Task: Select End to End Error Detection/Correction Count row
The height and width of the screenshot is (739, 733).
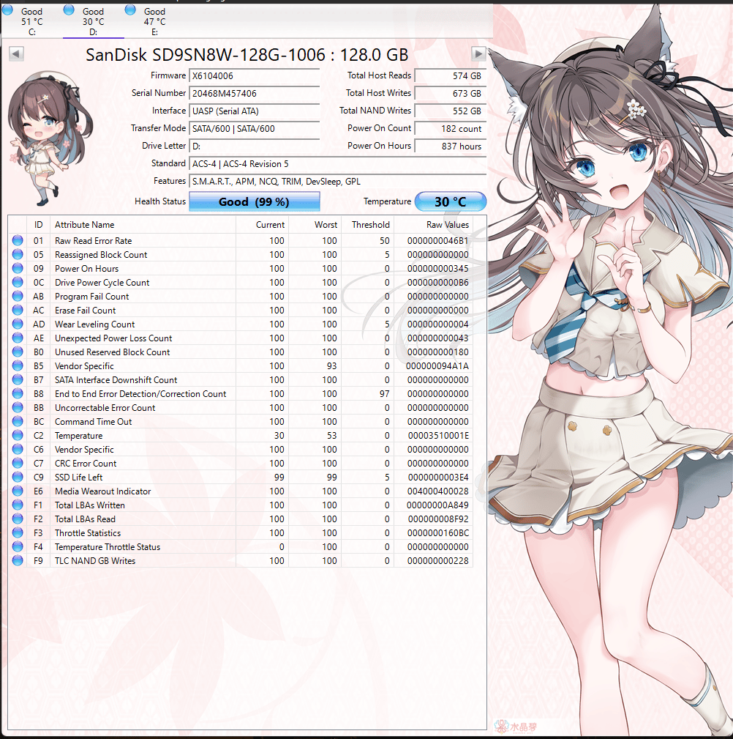Action: pyautogui.click(x=241, y=393)
